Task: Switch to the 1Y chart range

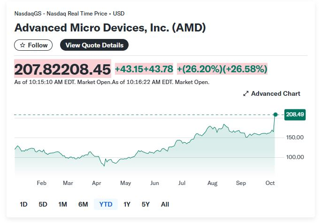Action: pyautogui.click(x=127, y=204)
